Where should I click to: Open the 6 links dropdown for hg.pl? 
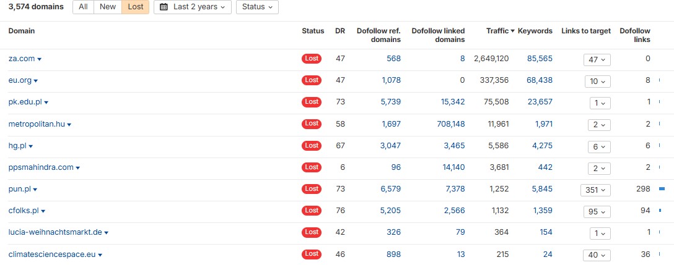coord(599,146)
